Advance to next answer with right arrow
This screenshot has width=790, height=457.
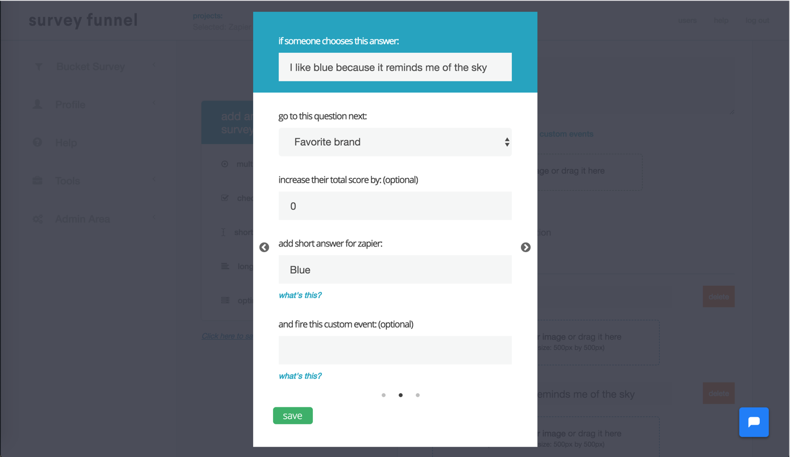[x=526, y=248]
